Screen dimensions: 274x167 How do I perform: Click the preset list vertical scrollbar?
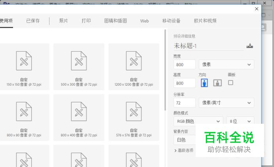[165, 70]
